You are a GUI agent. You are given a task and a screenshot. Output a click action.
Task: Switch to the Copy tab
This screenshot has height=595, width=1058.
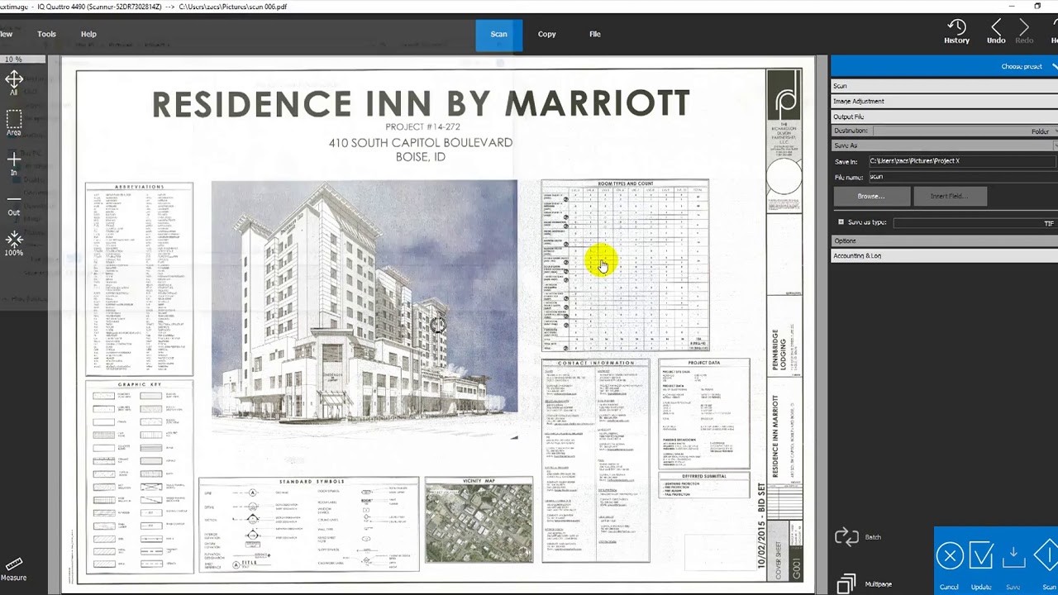[x=547, y=34]
